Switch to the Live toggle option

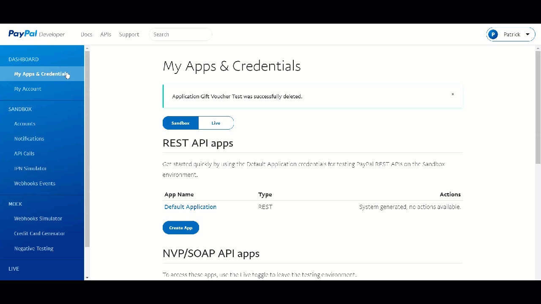point(216,123)
